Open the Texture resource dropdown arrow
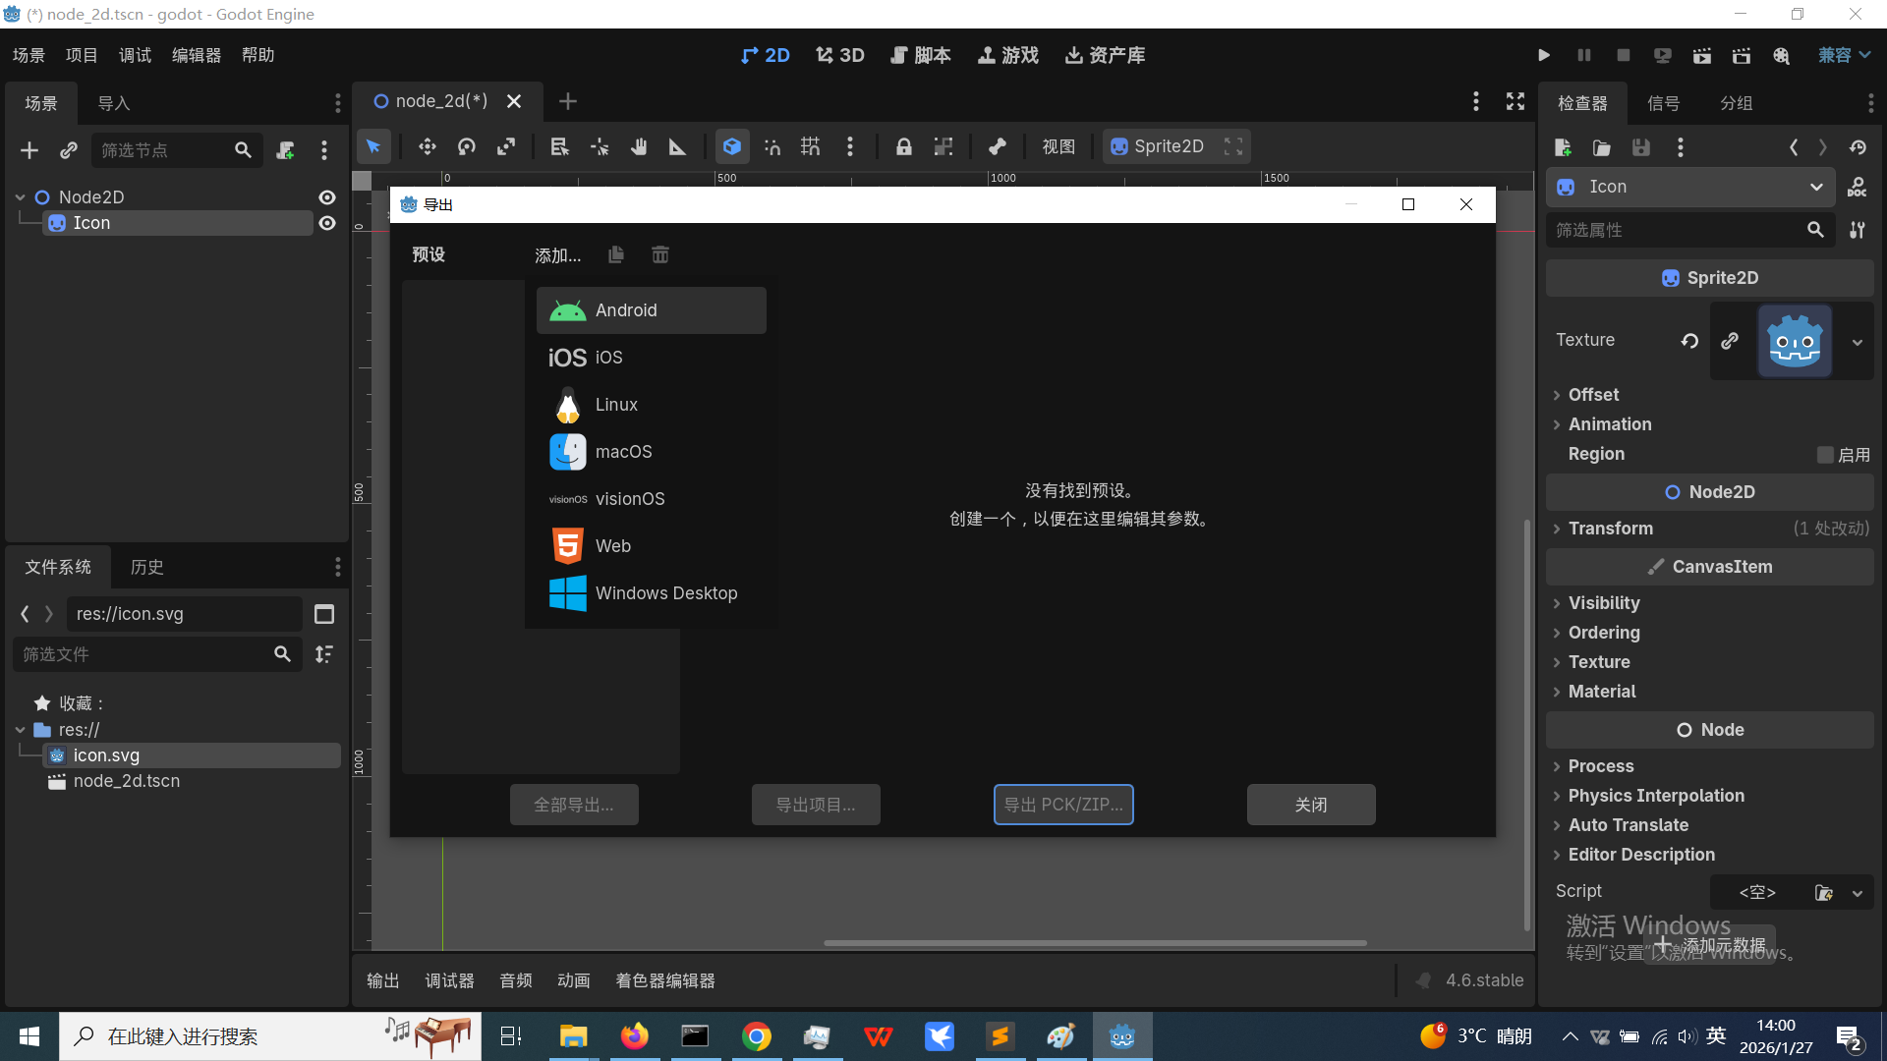The height and width of the screenshot is (1061, 1887). click(x=1857, y=342)
